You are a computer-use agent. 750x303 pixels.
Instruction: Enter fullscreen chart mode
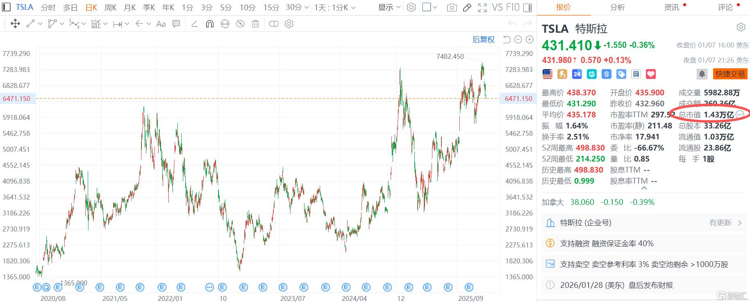coord(482,7)
